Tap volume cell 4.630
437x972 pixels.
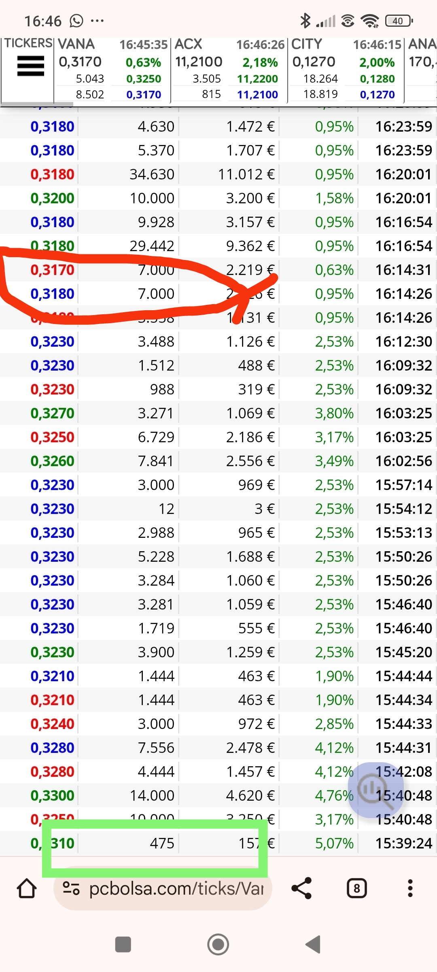click(156, 126)
